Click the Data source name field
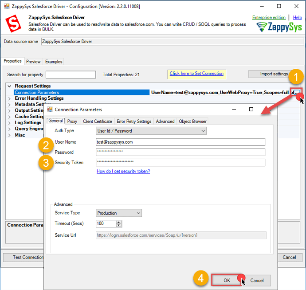The width and height of the screenshot is (306, 290). [x=173, y=42]
